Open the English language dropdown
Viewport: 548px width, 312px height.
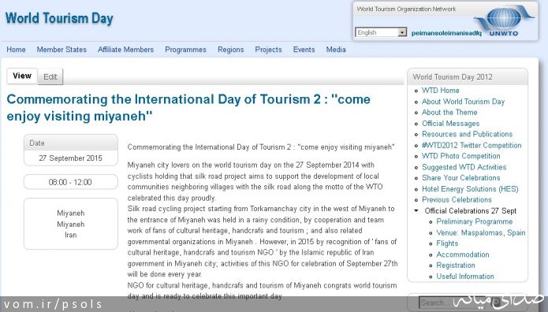click(x=381, y=32)
